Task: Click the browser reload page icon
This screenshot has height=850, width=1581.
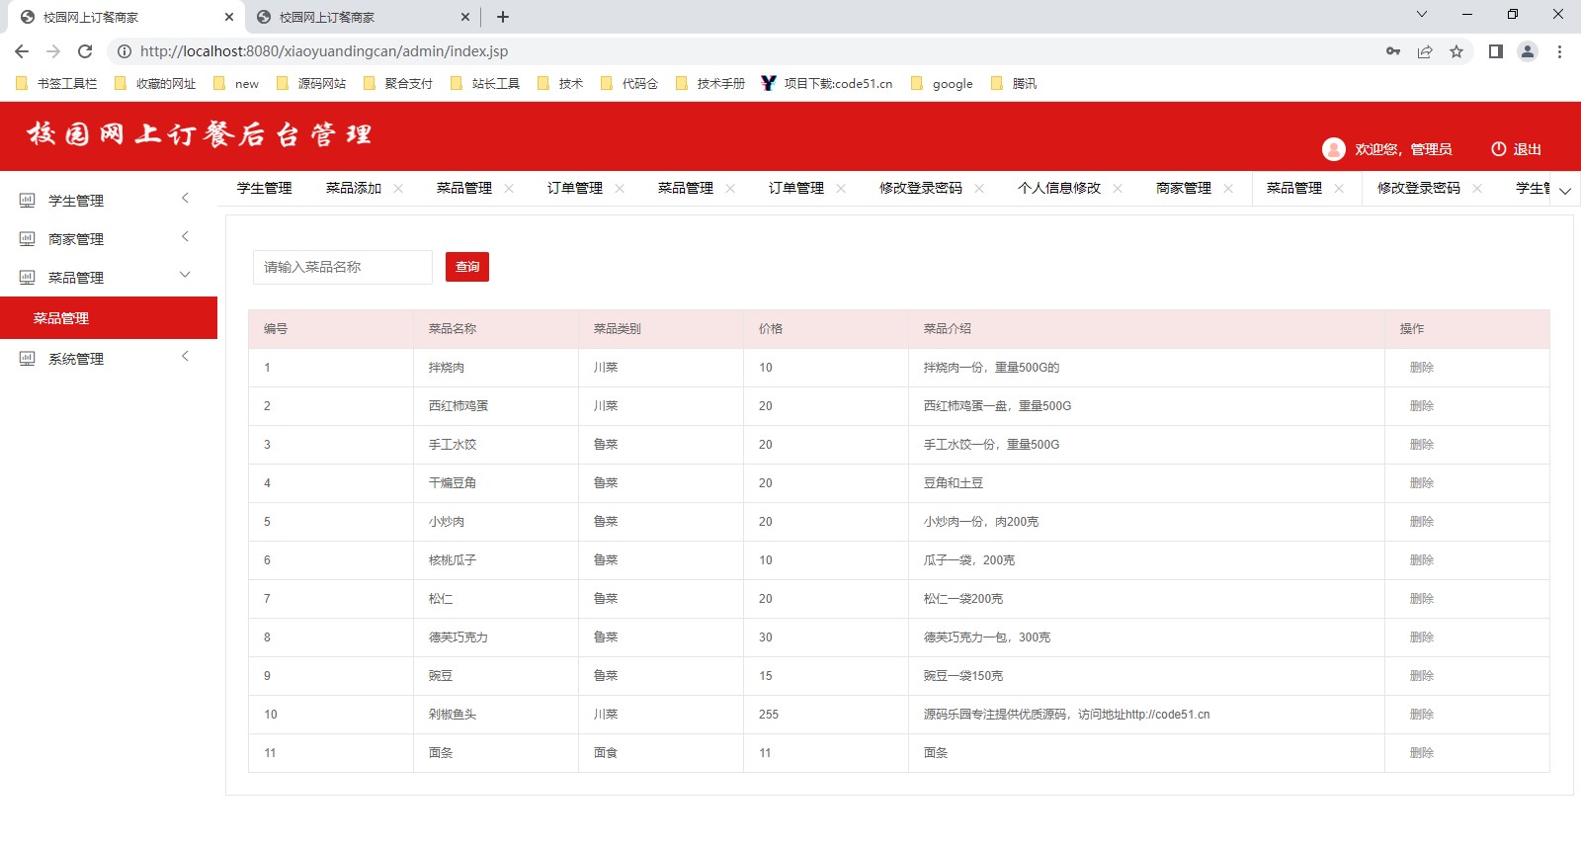Action: [85, 51]
